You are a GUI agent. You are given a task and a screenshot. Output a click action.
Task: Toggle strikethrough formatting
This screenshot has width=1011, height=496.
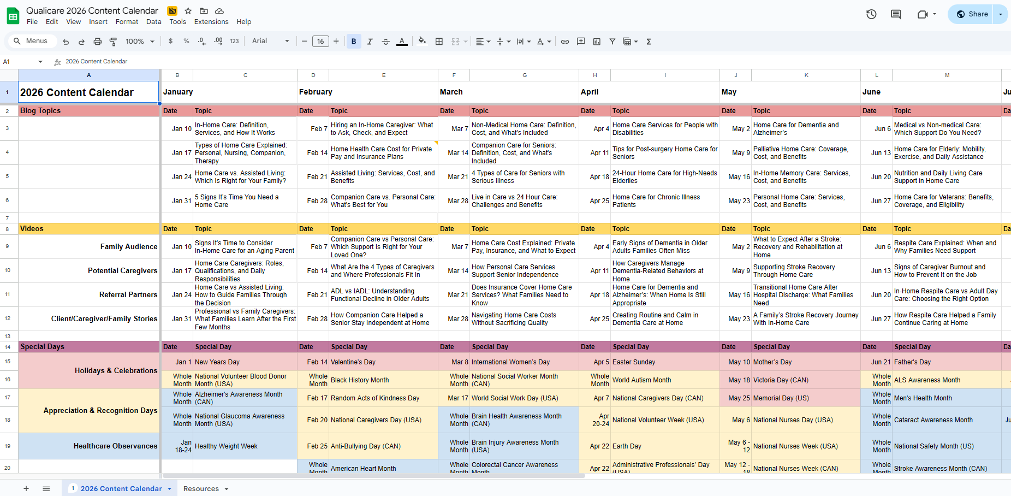tap(385, 42)
